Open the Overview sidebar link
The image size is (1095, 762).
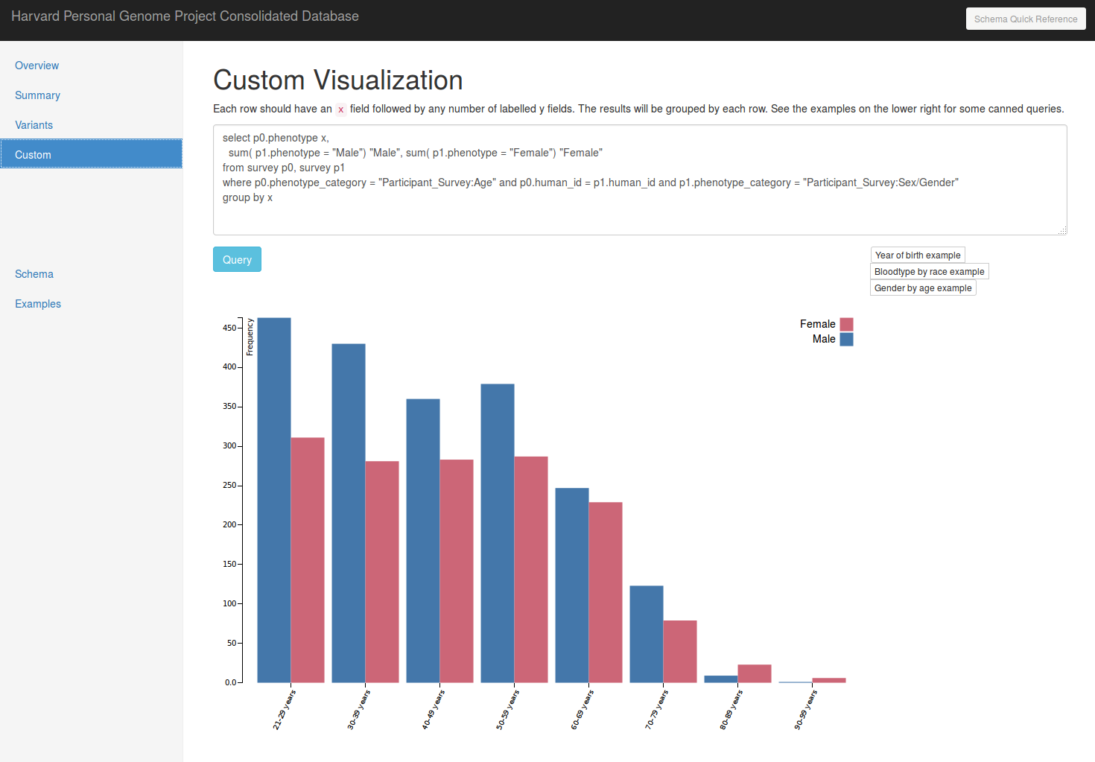coord(36,66)
